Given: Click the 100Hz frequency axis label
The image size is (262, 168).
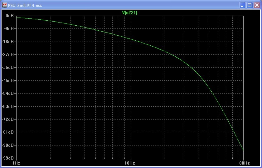Looking at the screenshot, I should tap(243, 163).
